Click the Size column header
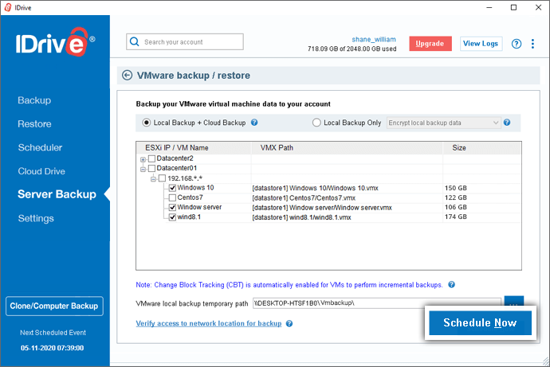The height and width of the screenshot is (367, 550). (x=459, y=148)
